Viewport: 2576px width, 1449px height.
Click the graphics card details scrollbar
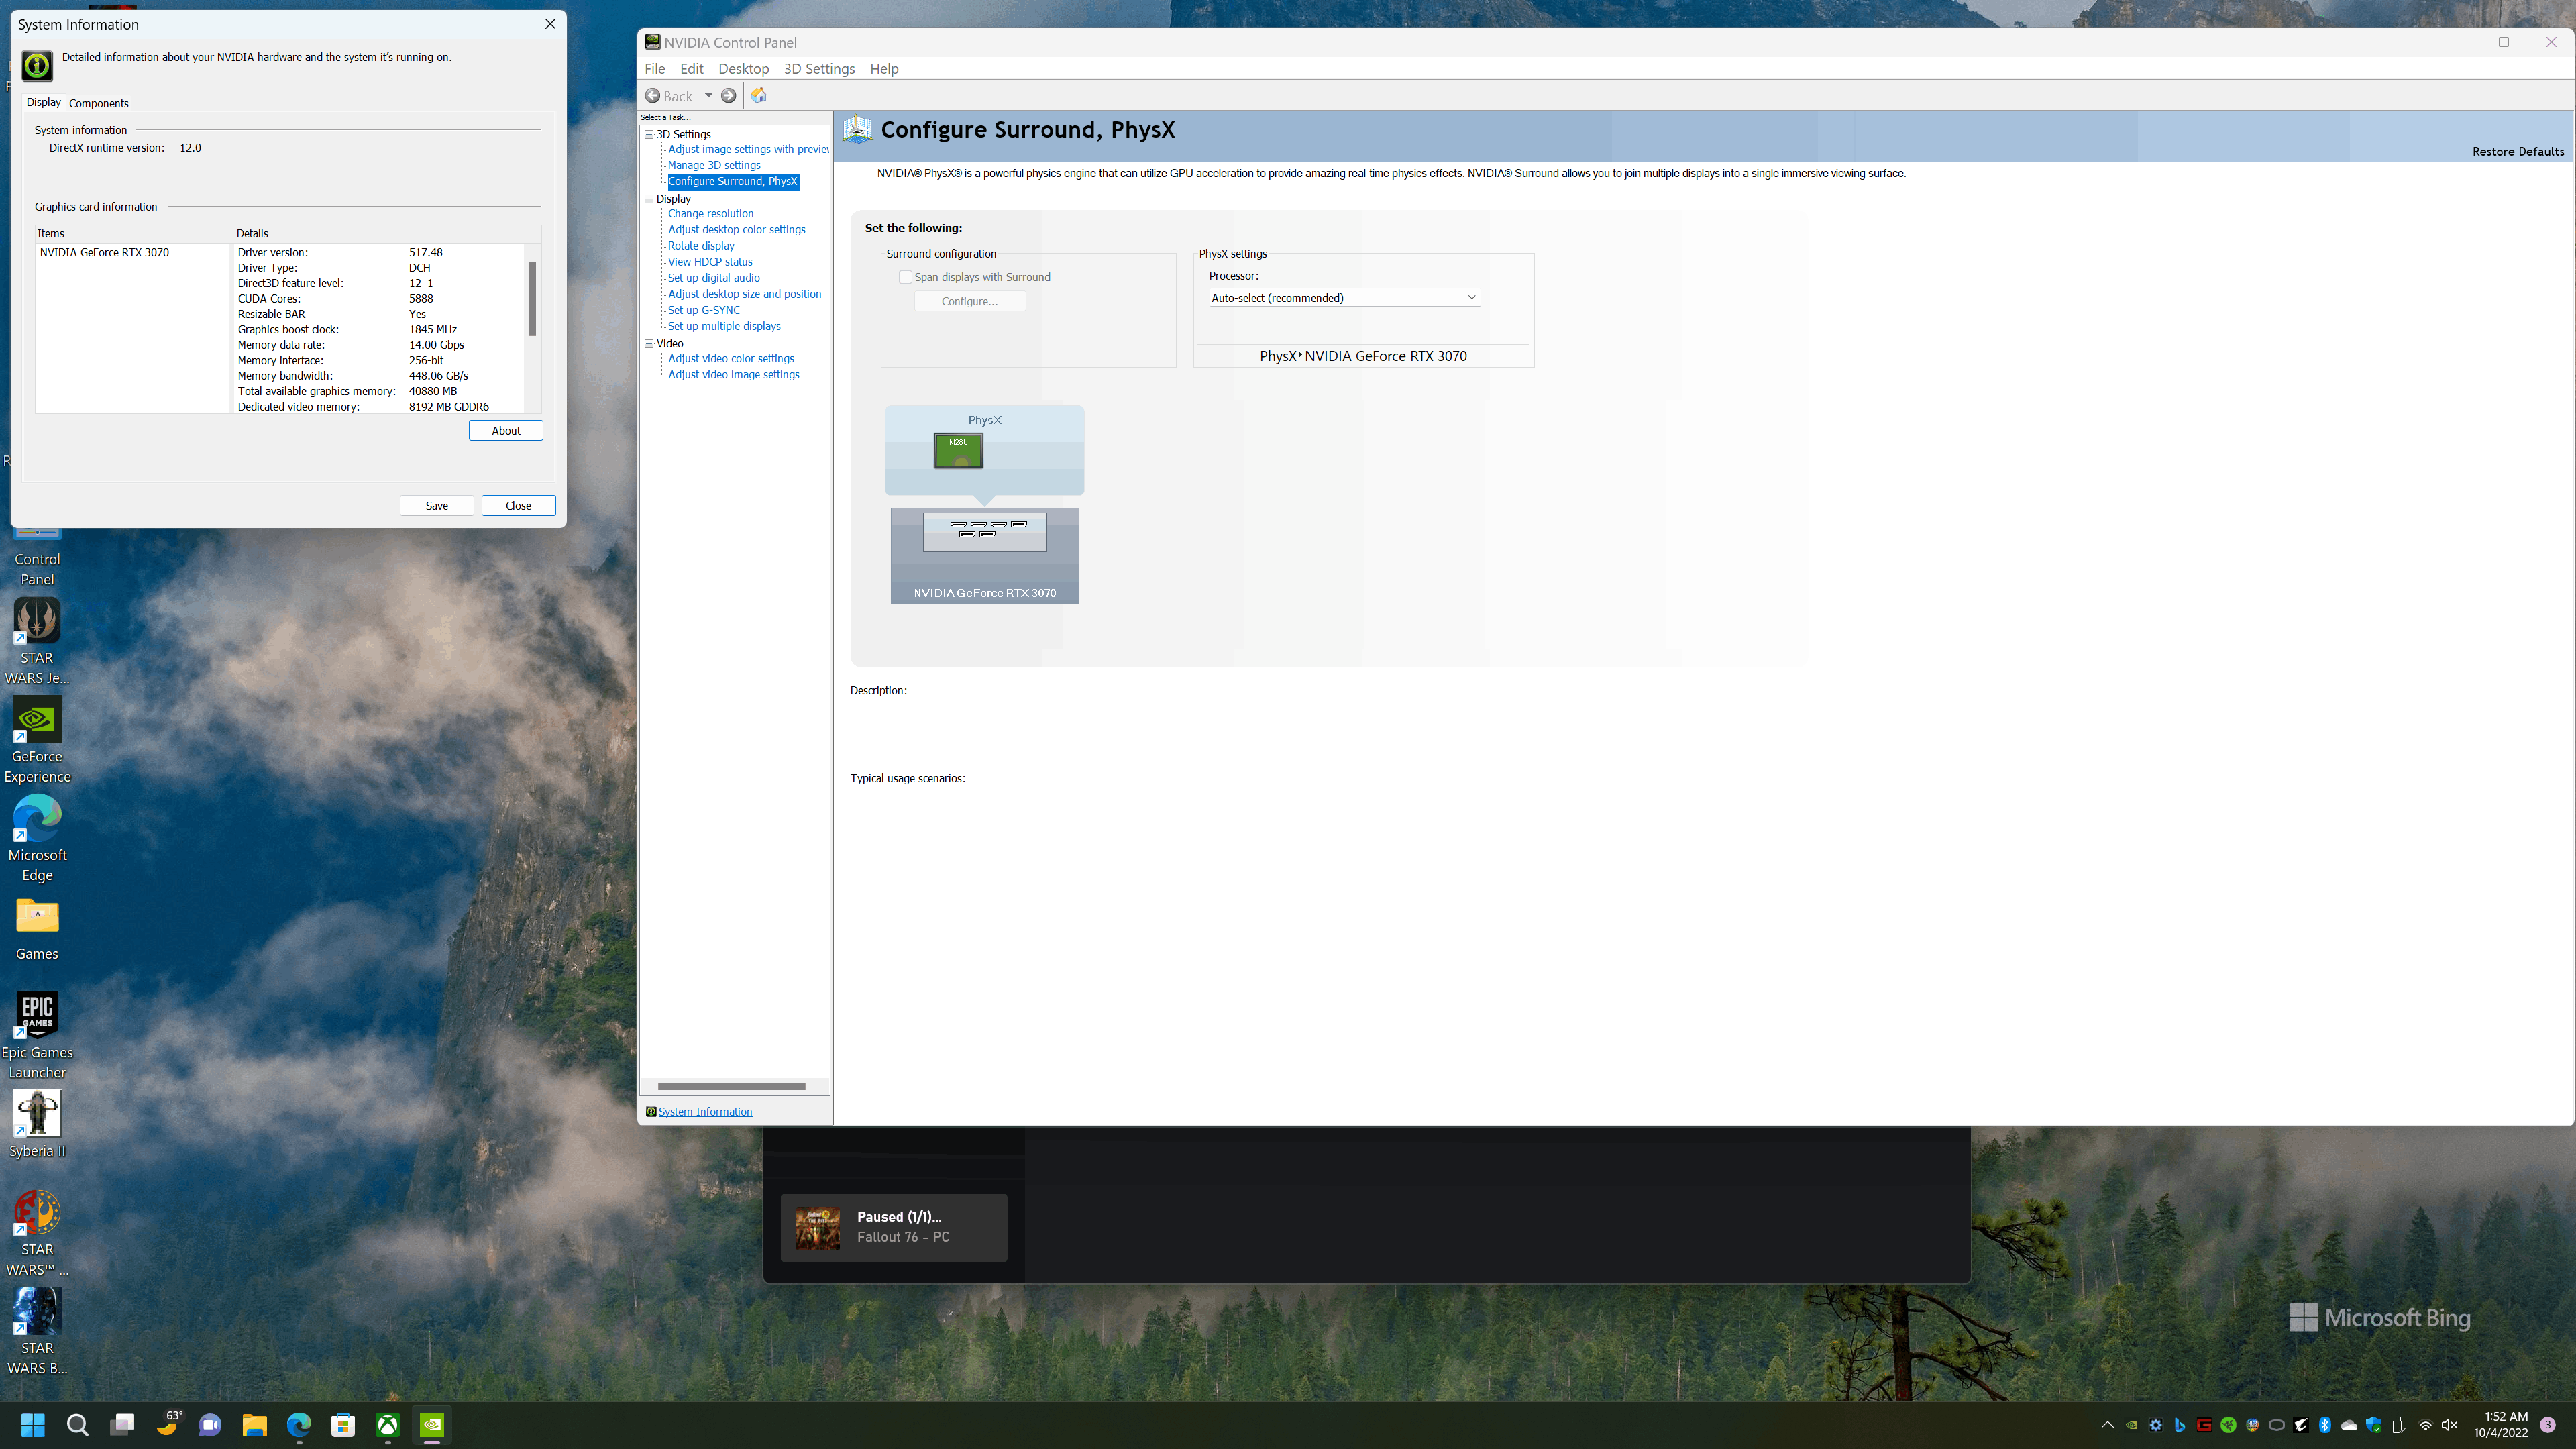point(532,300)
